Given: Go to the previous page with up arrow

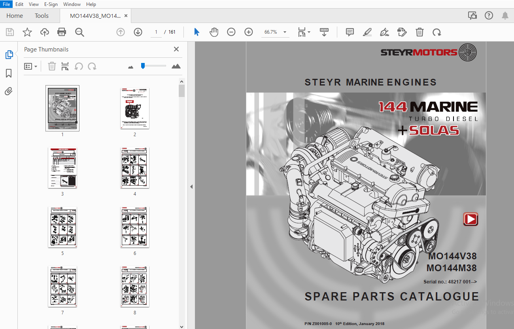Looking at the screenshot, I should tap(121, 32).
